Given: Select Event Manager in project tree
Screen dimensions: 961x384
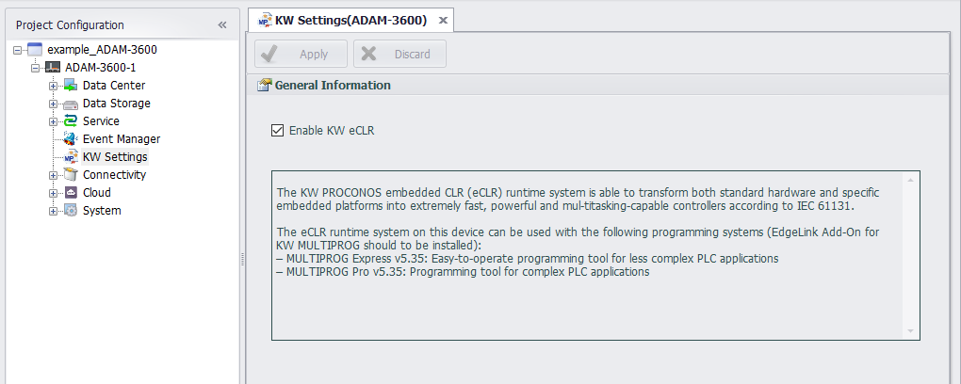Looking at the screenshot, I should (x=121, y=139).
